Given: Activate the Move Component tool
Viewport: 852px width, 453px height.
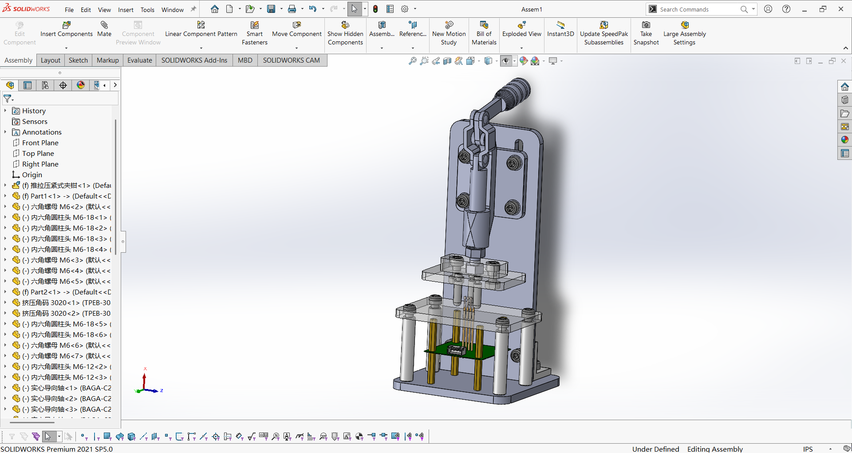Looking at the screenshot, I should coord(297,29).
